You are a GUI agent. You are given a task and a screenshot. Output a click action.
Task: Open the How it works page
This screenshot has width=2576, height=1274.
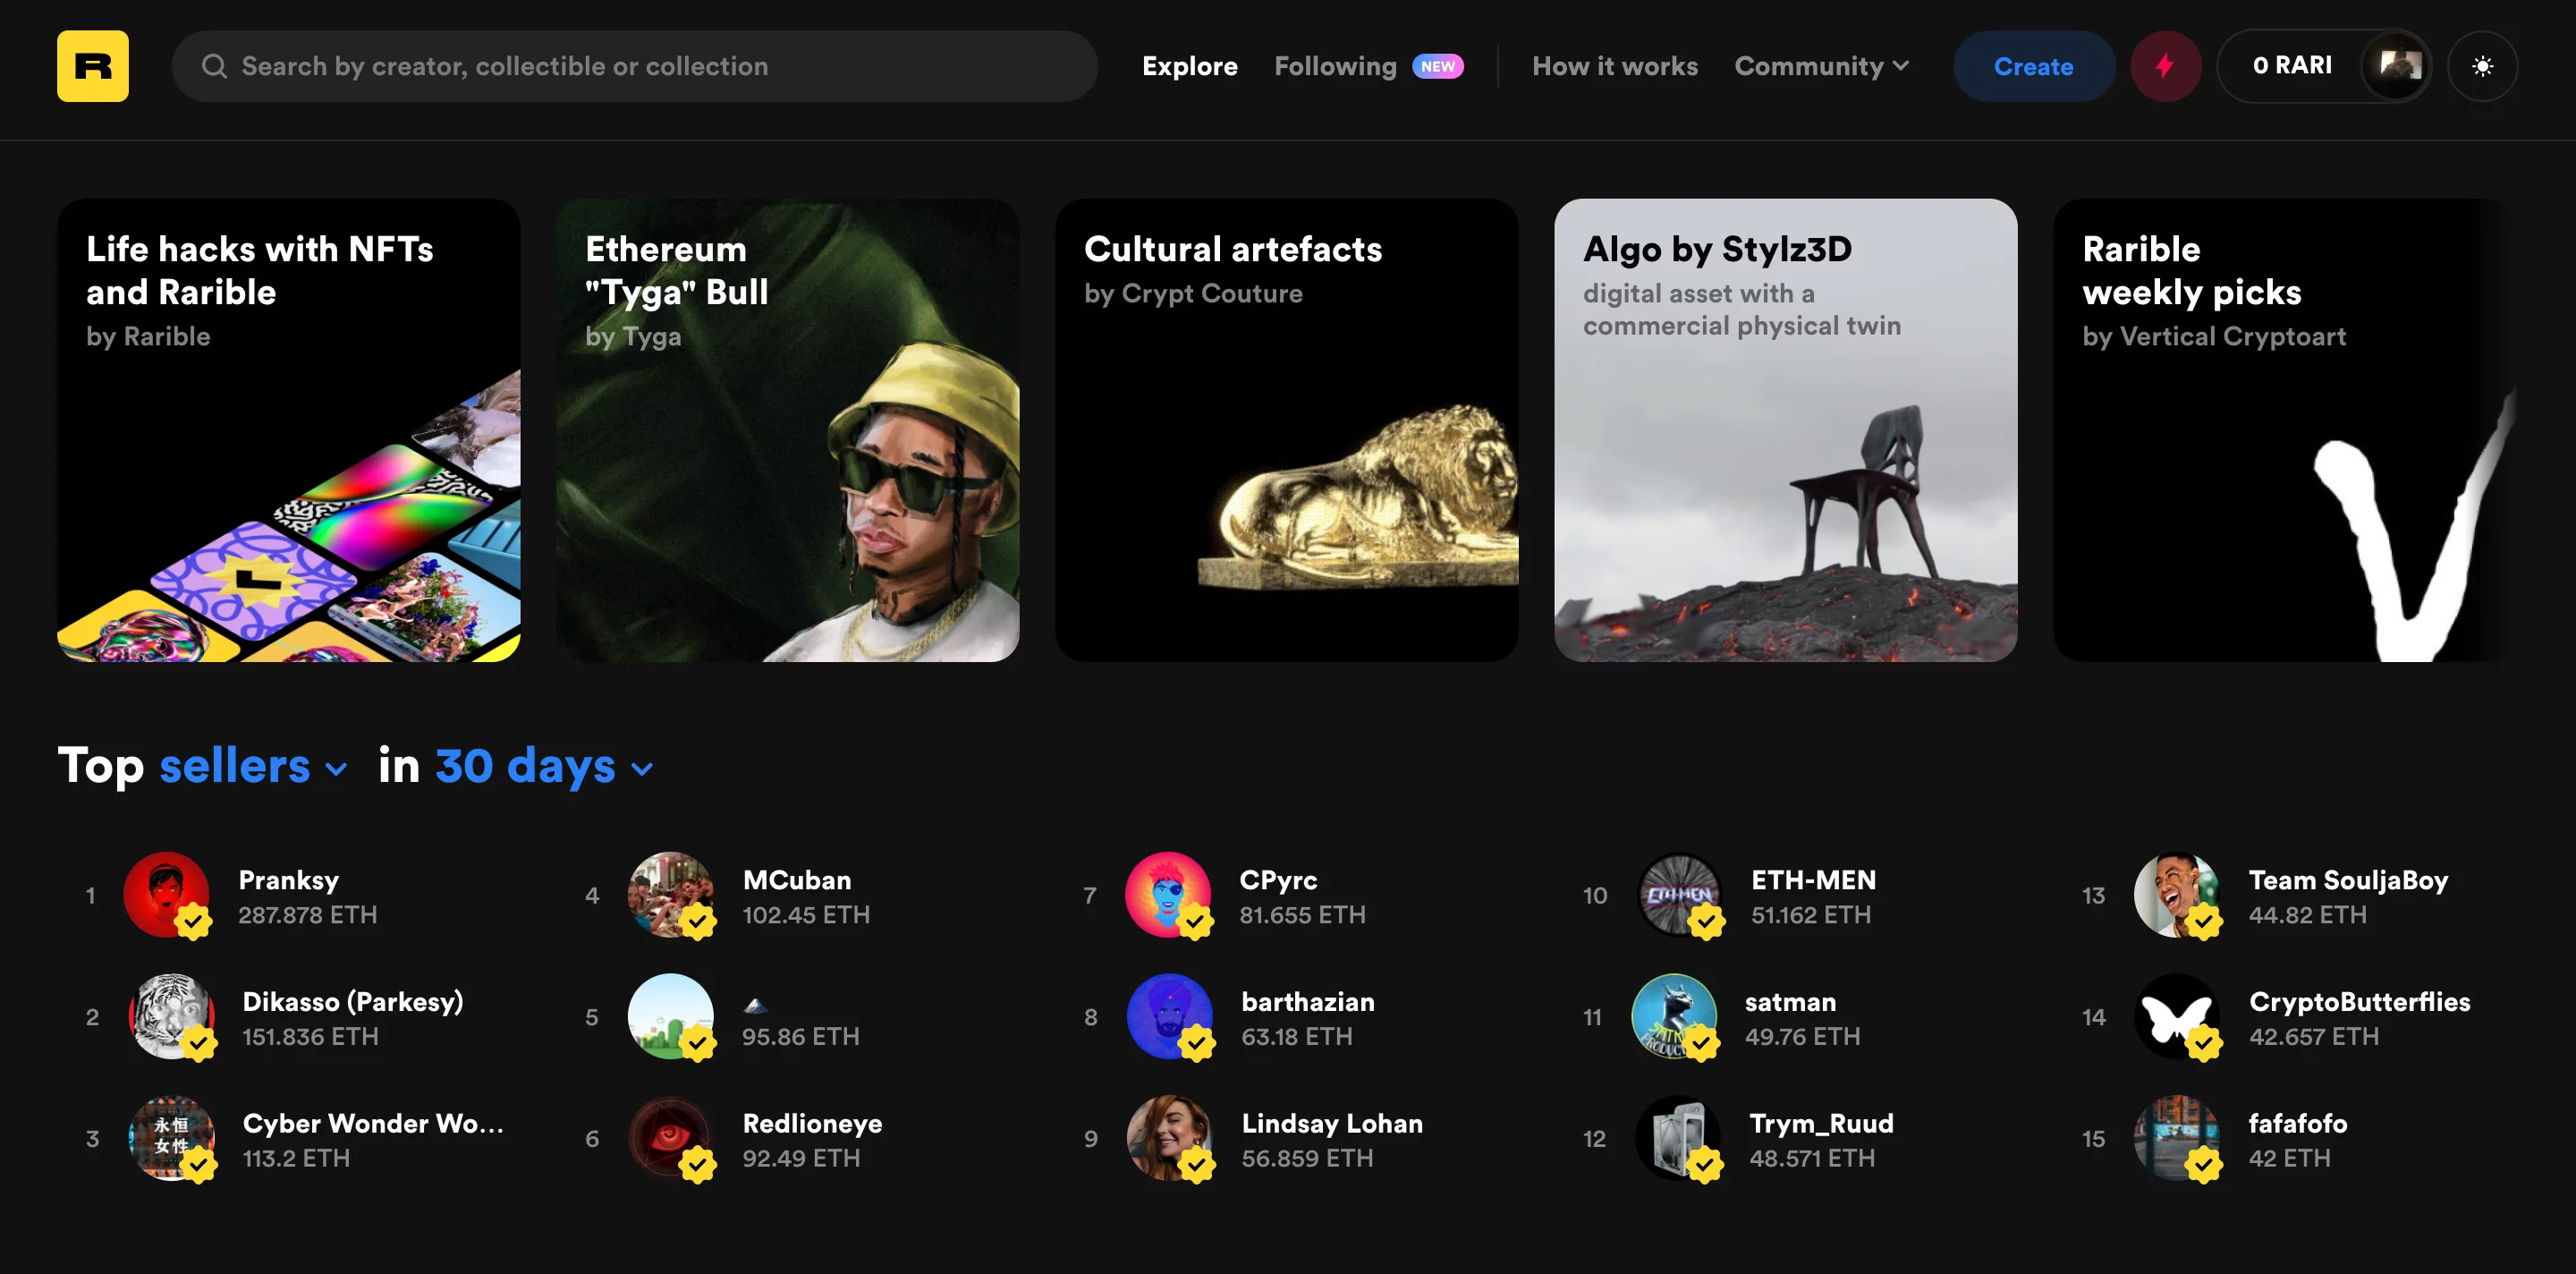pyautogui.click(x=1614, y=66)
